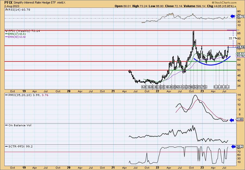The width and height of the screenshot is (245, 170).
Task: Select the High 73.24 value
Action: click(139, 6)
